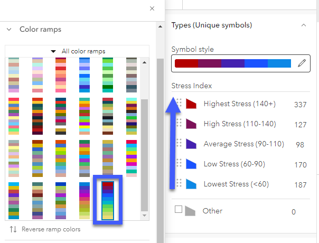Close the color ramp panel
Screen dimensions: 319x243
(152, 8)
